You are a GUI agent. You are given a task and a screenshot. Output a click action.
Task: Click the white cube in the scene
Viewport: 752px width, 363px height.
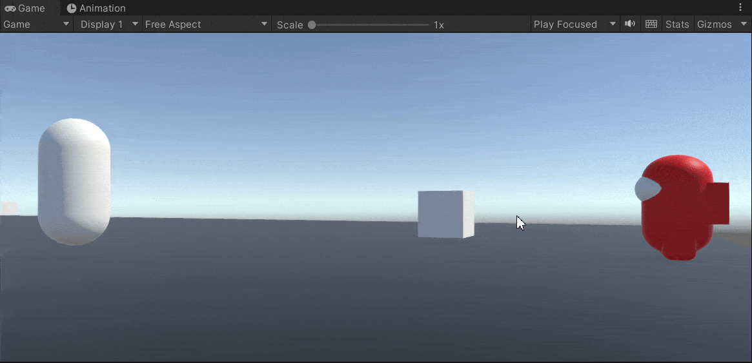pyautogui.click(x=446, y=214)
